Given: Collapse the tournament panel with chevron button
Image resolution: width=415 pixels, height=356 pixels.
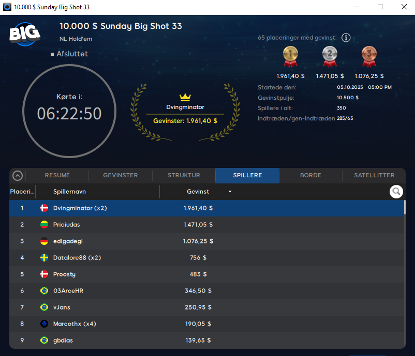Looking at the screenshot, I should pos(18,176).
